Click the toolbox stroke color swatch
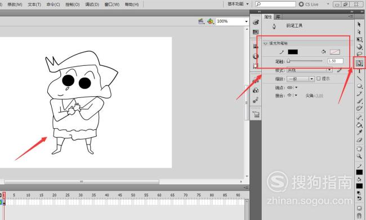The image size is (366, 220). pyautogui.click(x=359, y=172)
